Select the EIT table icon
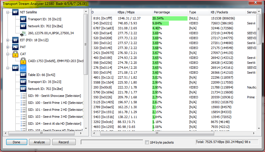Image resolution: width=265 pixels, height=152 pixels. (15, 40)
